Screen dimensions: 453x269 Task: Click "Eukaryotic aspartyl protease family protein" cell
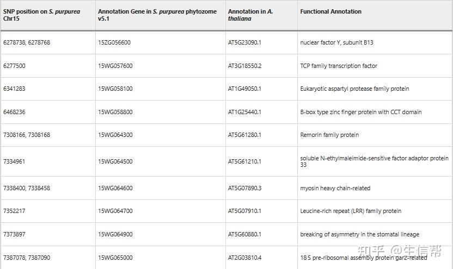coord(354,89)
